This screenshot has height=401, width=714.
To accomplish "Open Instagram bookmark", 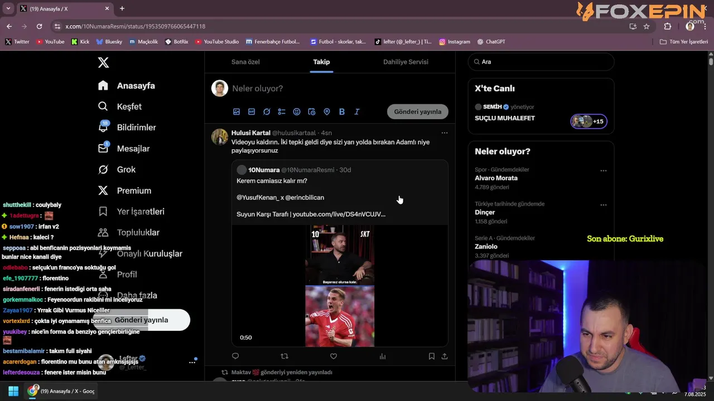I will click(455, 42).
